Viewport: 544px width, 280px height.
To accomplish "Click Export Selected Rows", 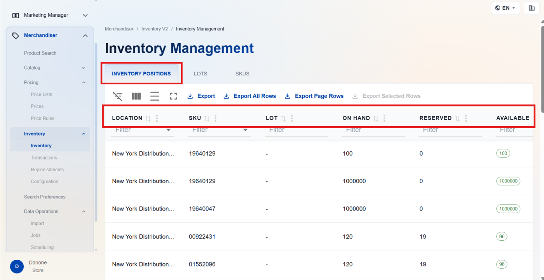I will pyautogui.click(x=387, y=96).
